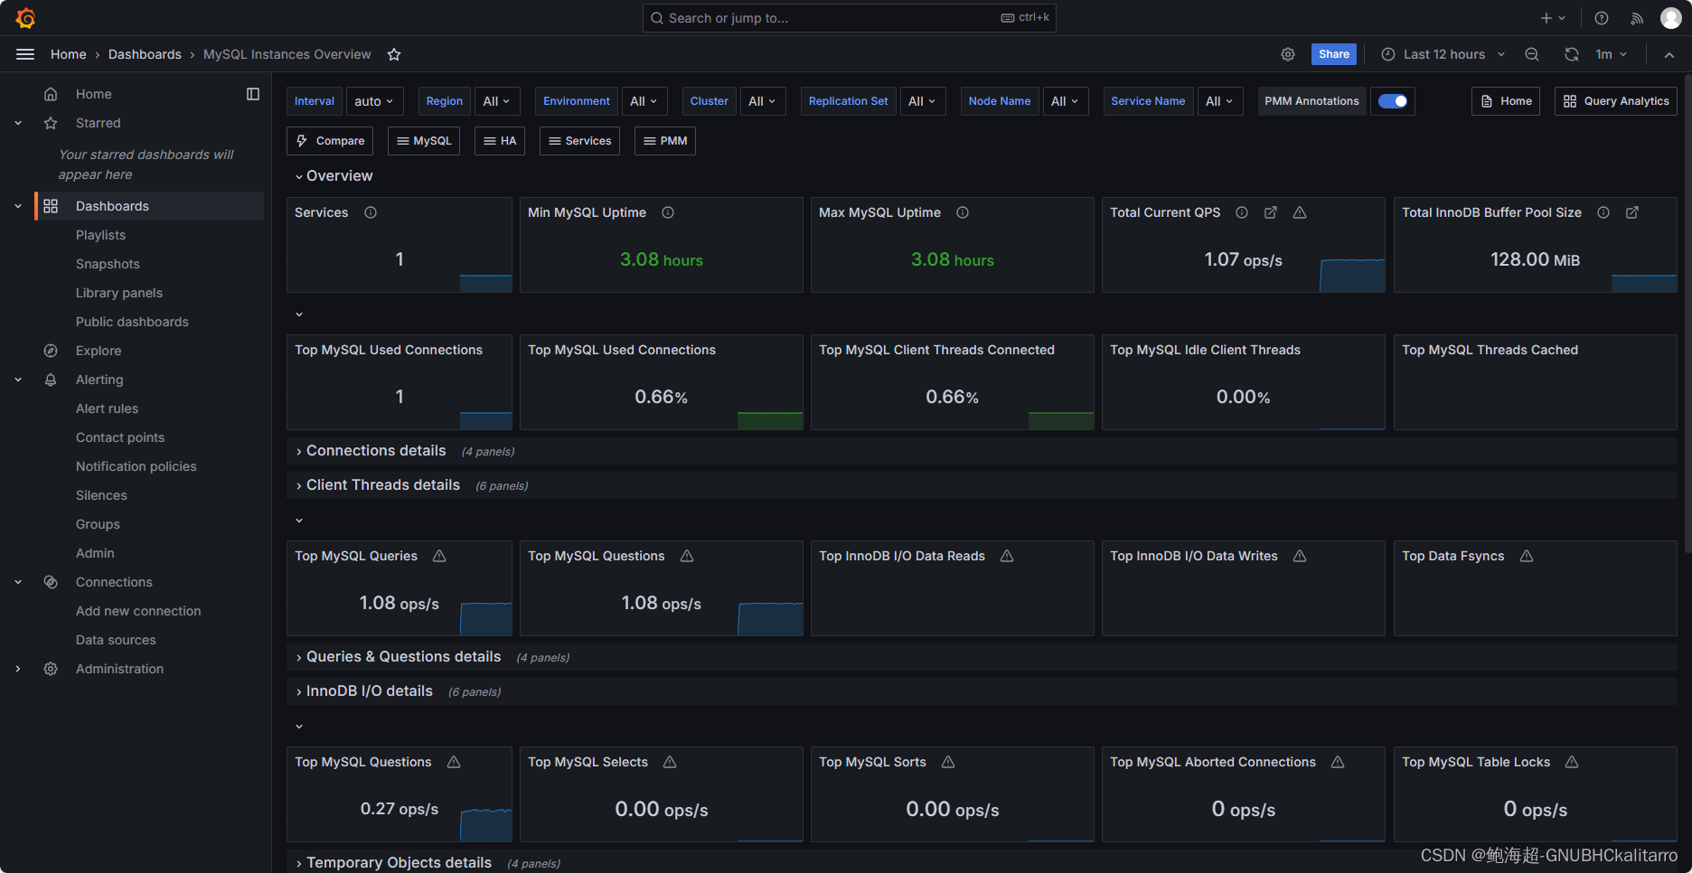Screen dimensions: 1692x873
Task: Toggle the PMM Annotations switch
Action: tap(1393, 101)
